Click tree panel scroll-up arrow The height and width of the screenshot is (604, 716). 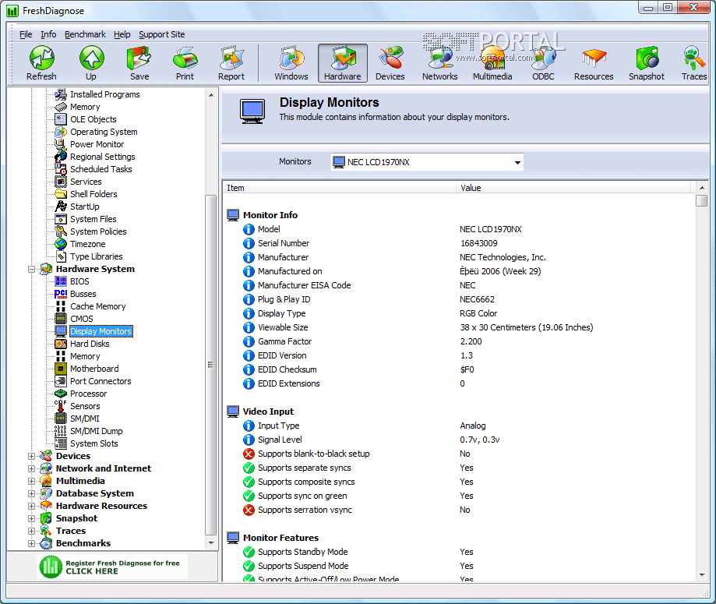[211, 95]
